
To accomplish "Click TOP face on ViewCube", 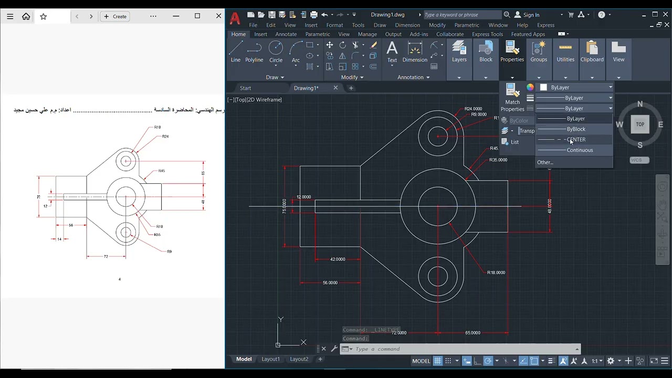I will pos(640,124).
